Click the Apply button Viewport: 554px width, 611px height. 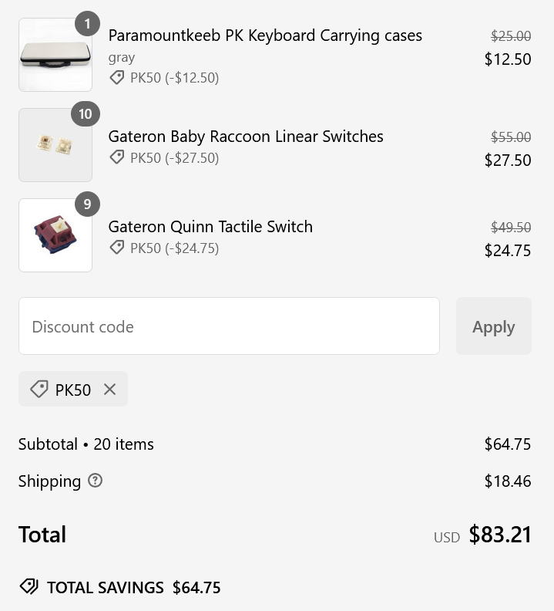[494, 326]
